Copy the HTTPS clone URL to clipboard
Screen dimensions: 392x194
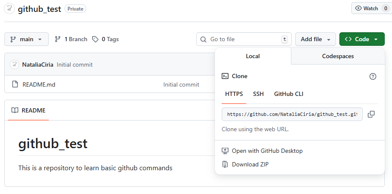click(371, 114)
